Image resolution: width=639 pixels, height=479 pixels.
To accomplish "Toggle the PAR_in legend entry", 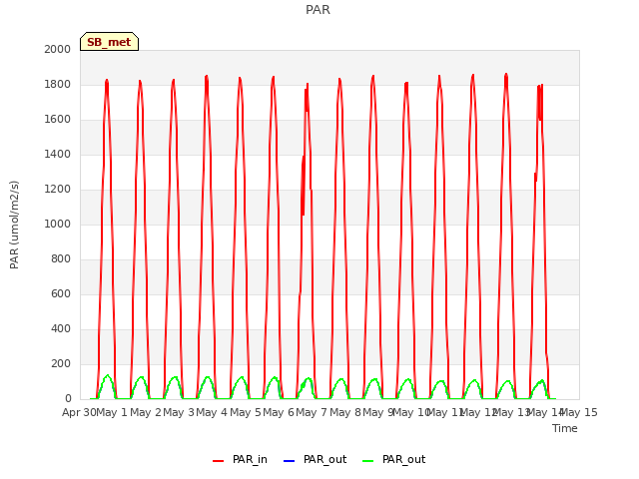I will coord(240,459).
